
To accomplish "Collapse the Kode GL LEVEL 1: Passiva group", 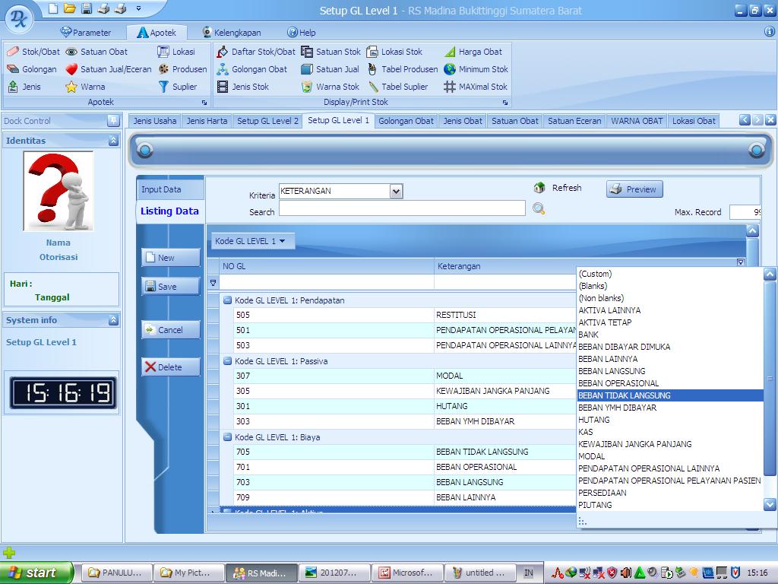I will coord(227,361).
